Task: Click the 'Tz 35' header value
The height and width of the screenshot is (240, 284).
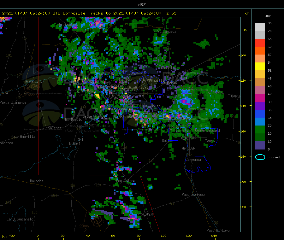Action: point(170,13)
